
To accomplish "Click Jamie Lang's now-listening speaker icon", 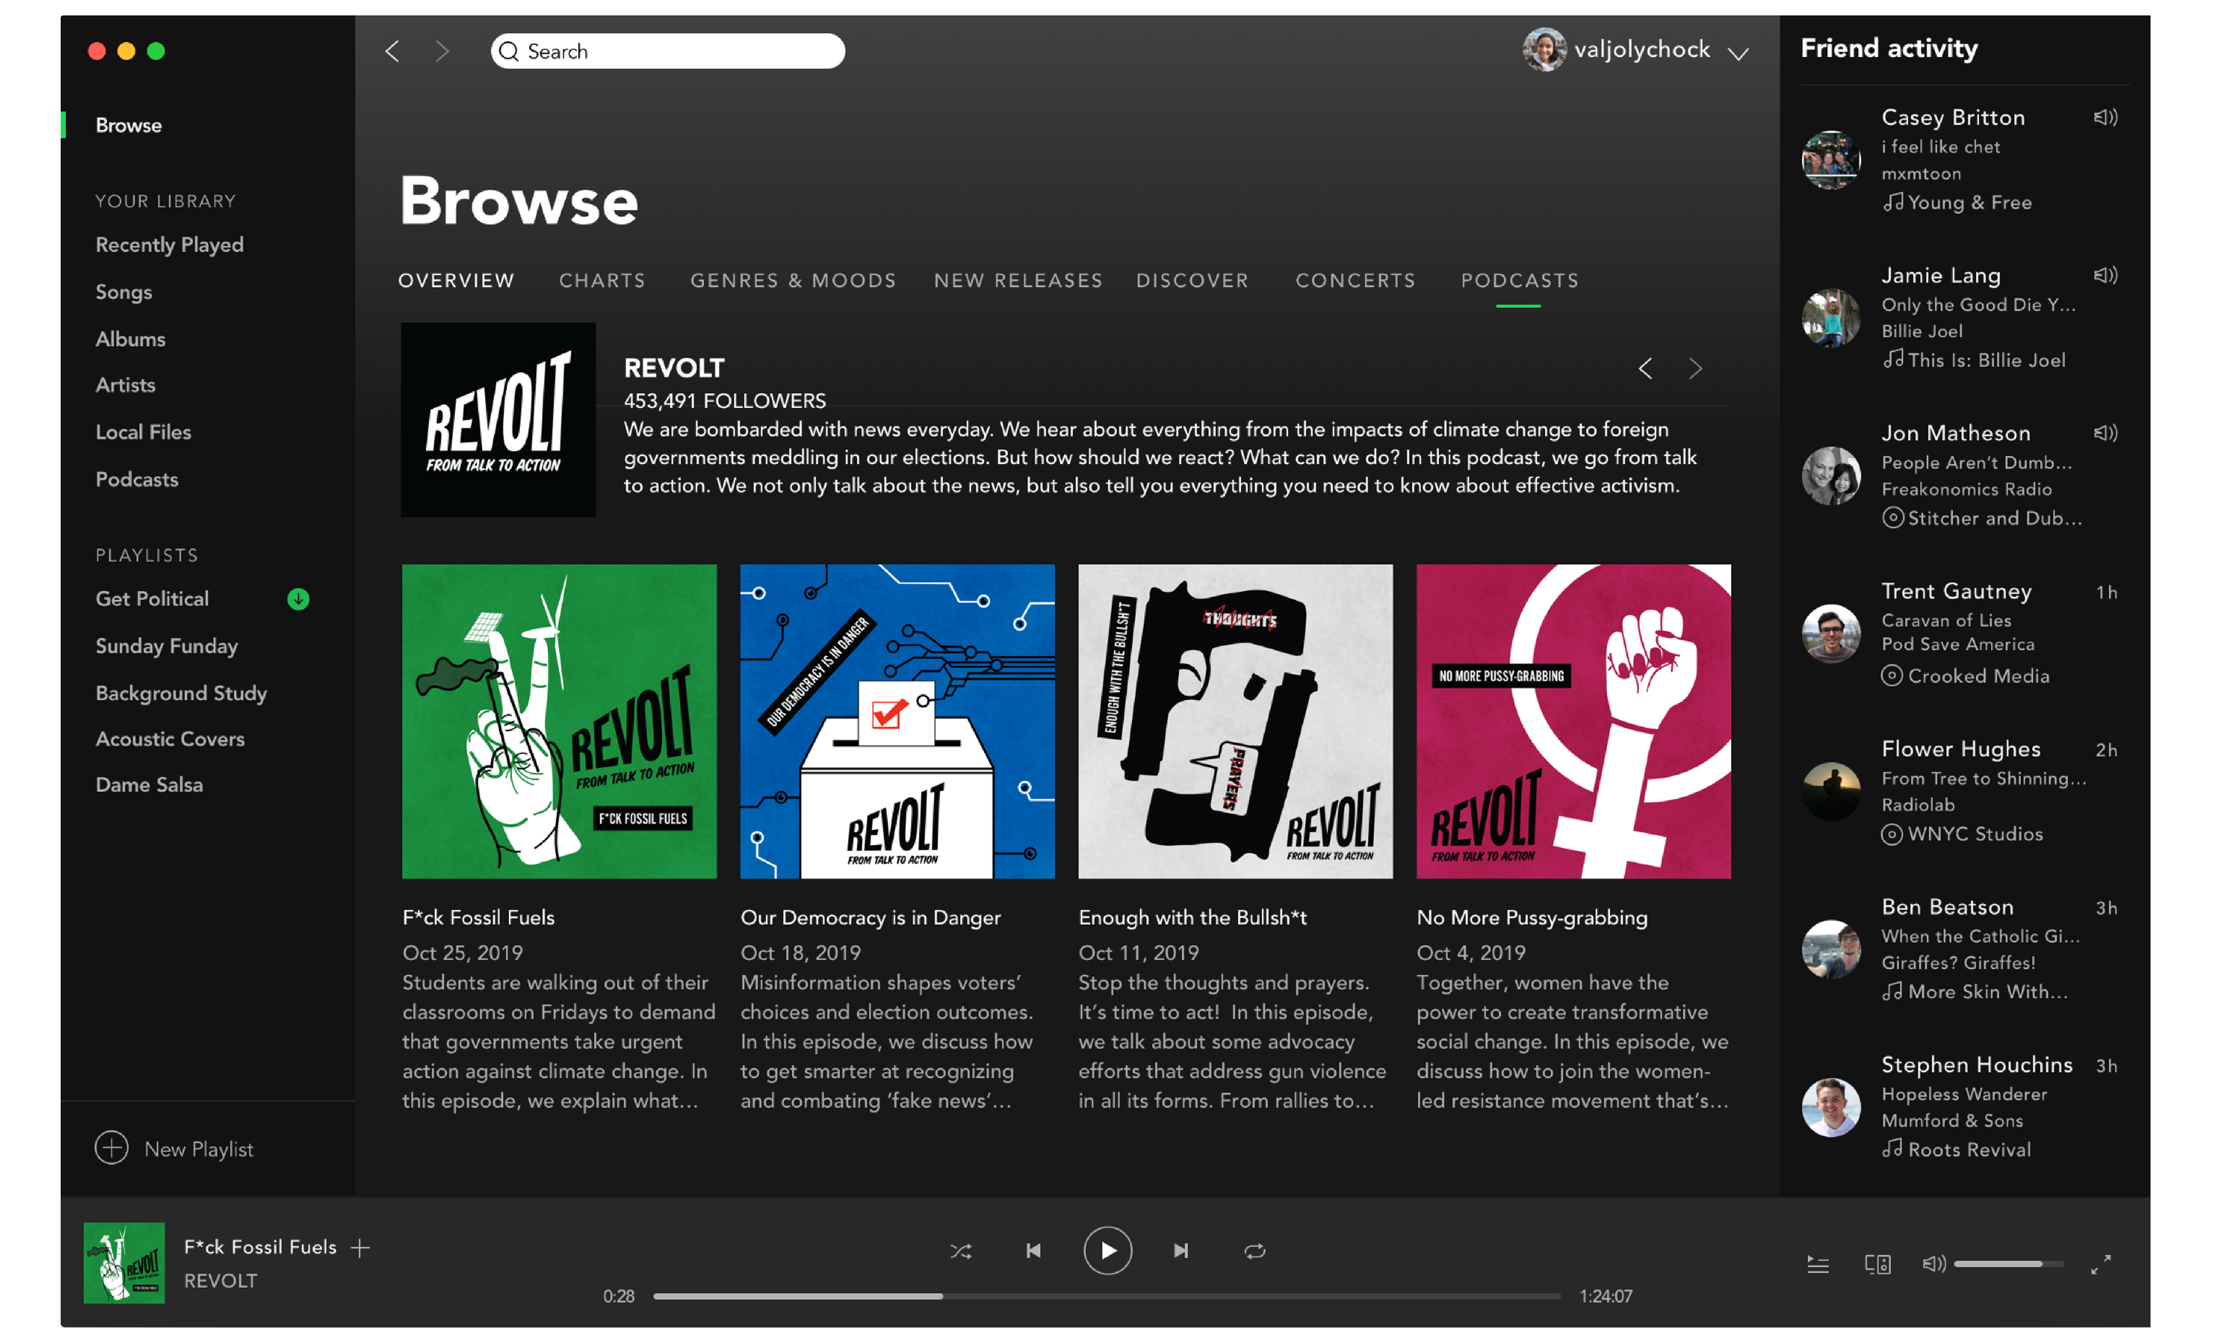I will [x=2106, y=275].
